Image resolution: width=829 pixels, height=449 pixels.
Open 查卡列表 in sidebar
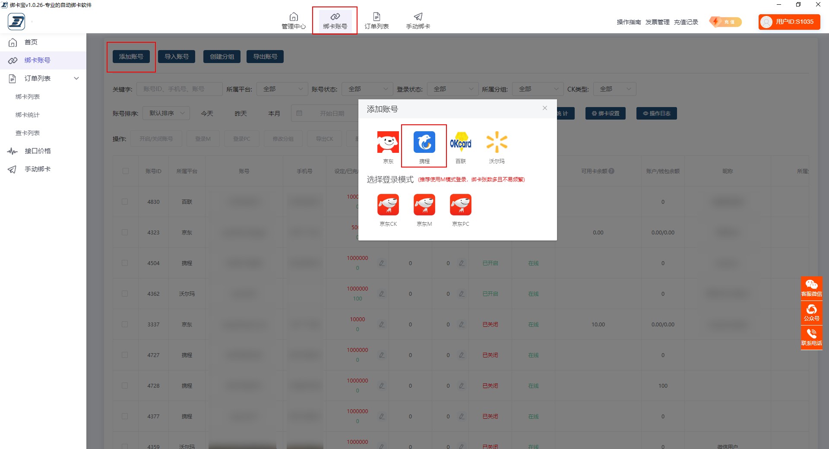28,133
